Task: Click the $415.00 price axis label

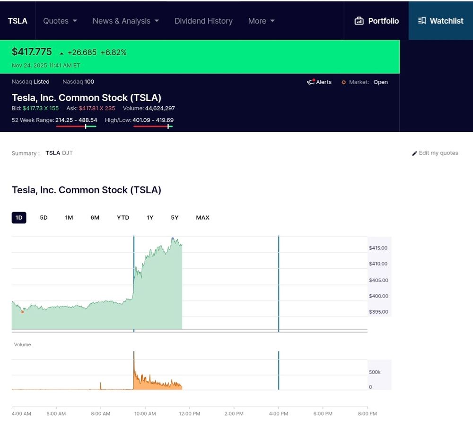Action: click(378, 248)
